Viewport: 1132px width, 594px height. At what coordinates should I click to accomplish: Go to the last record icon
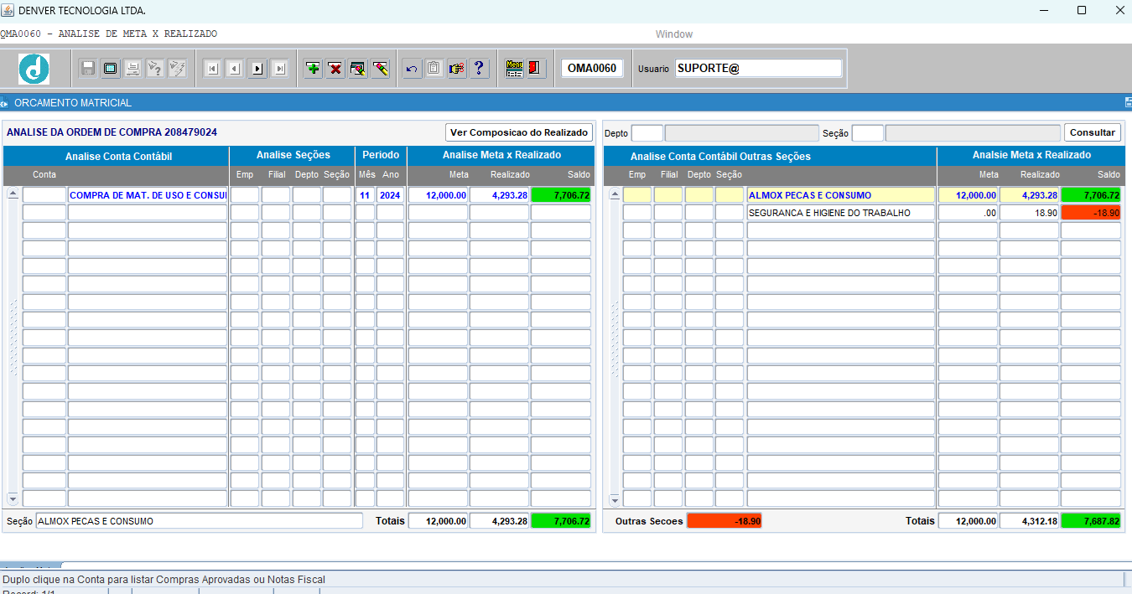tap(280, 69)
